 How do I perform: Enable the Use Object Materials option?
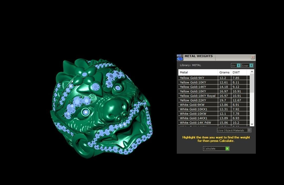click(234, 130)
